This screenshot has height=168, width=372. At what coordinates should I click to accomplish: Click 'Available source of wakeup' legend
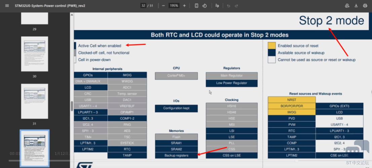(301, 53)
